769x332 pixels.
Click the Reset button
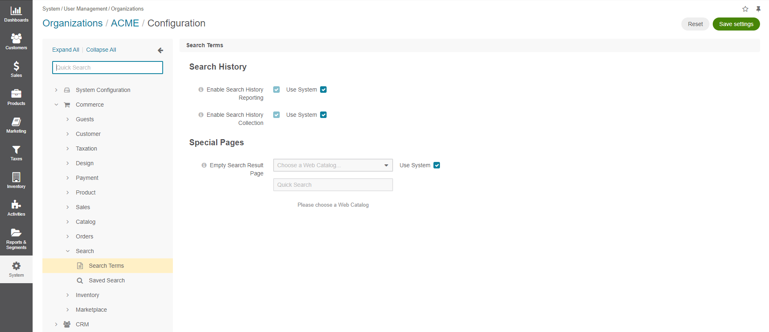pos(695,24)
